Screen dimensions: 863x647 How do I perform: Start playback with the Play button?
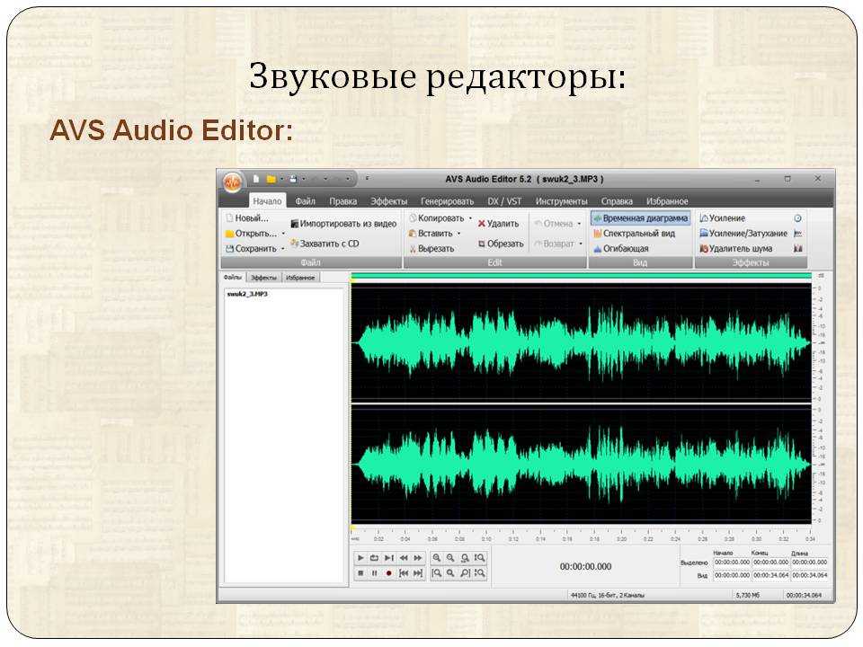coord(360,558)
